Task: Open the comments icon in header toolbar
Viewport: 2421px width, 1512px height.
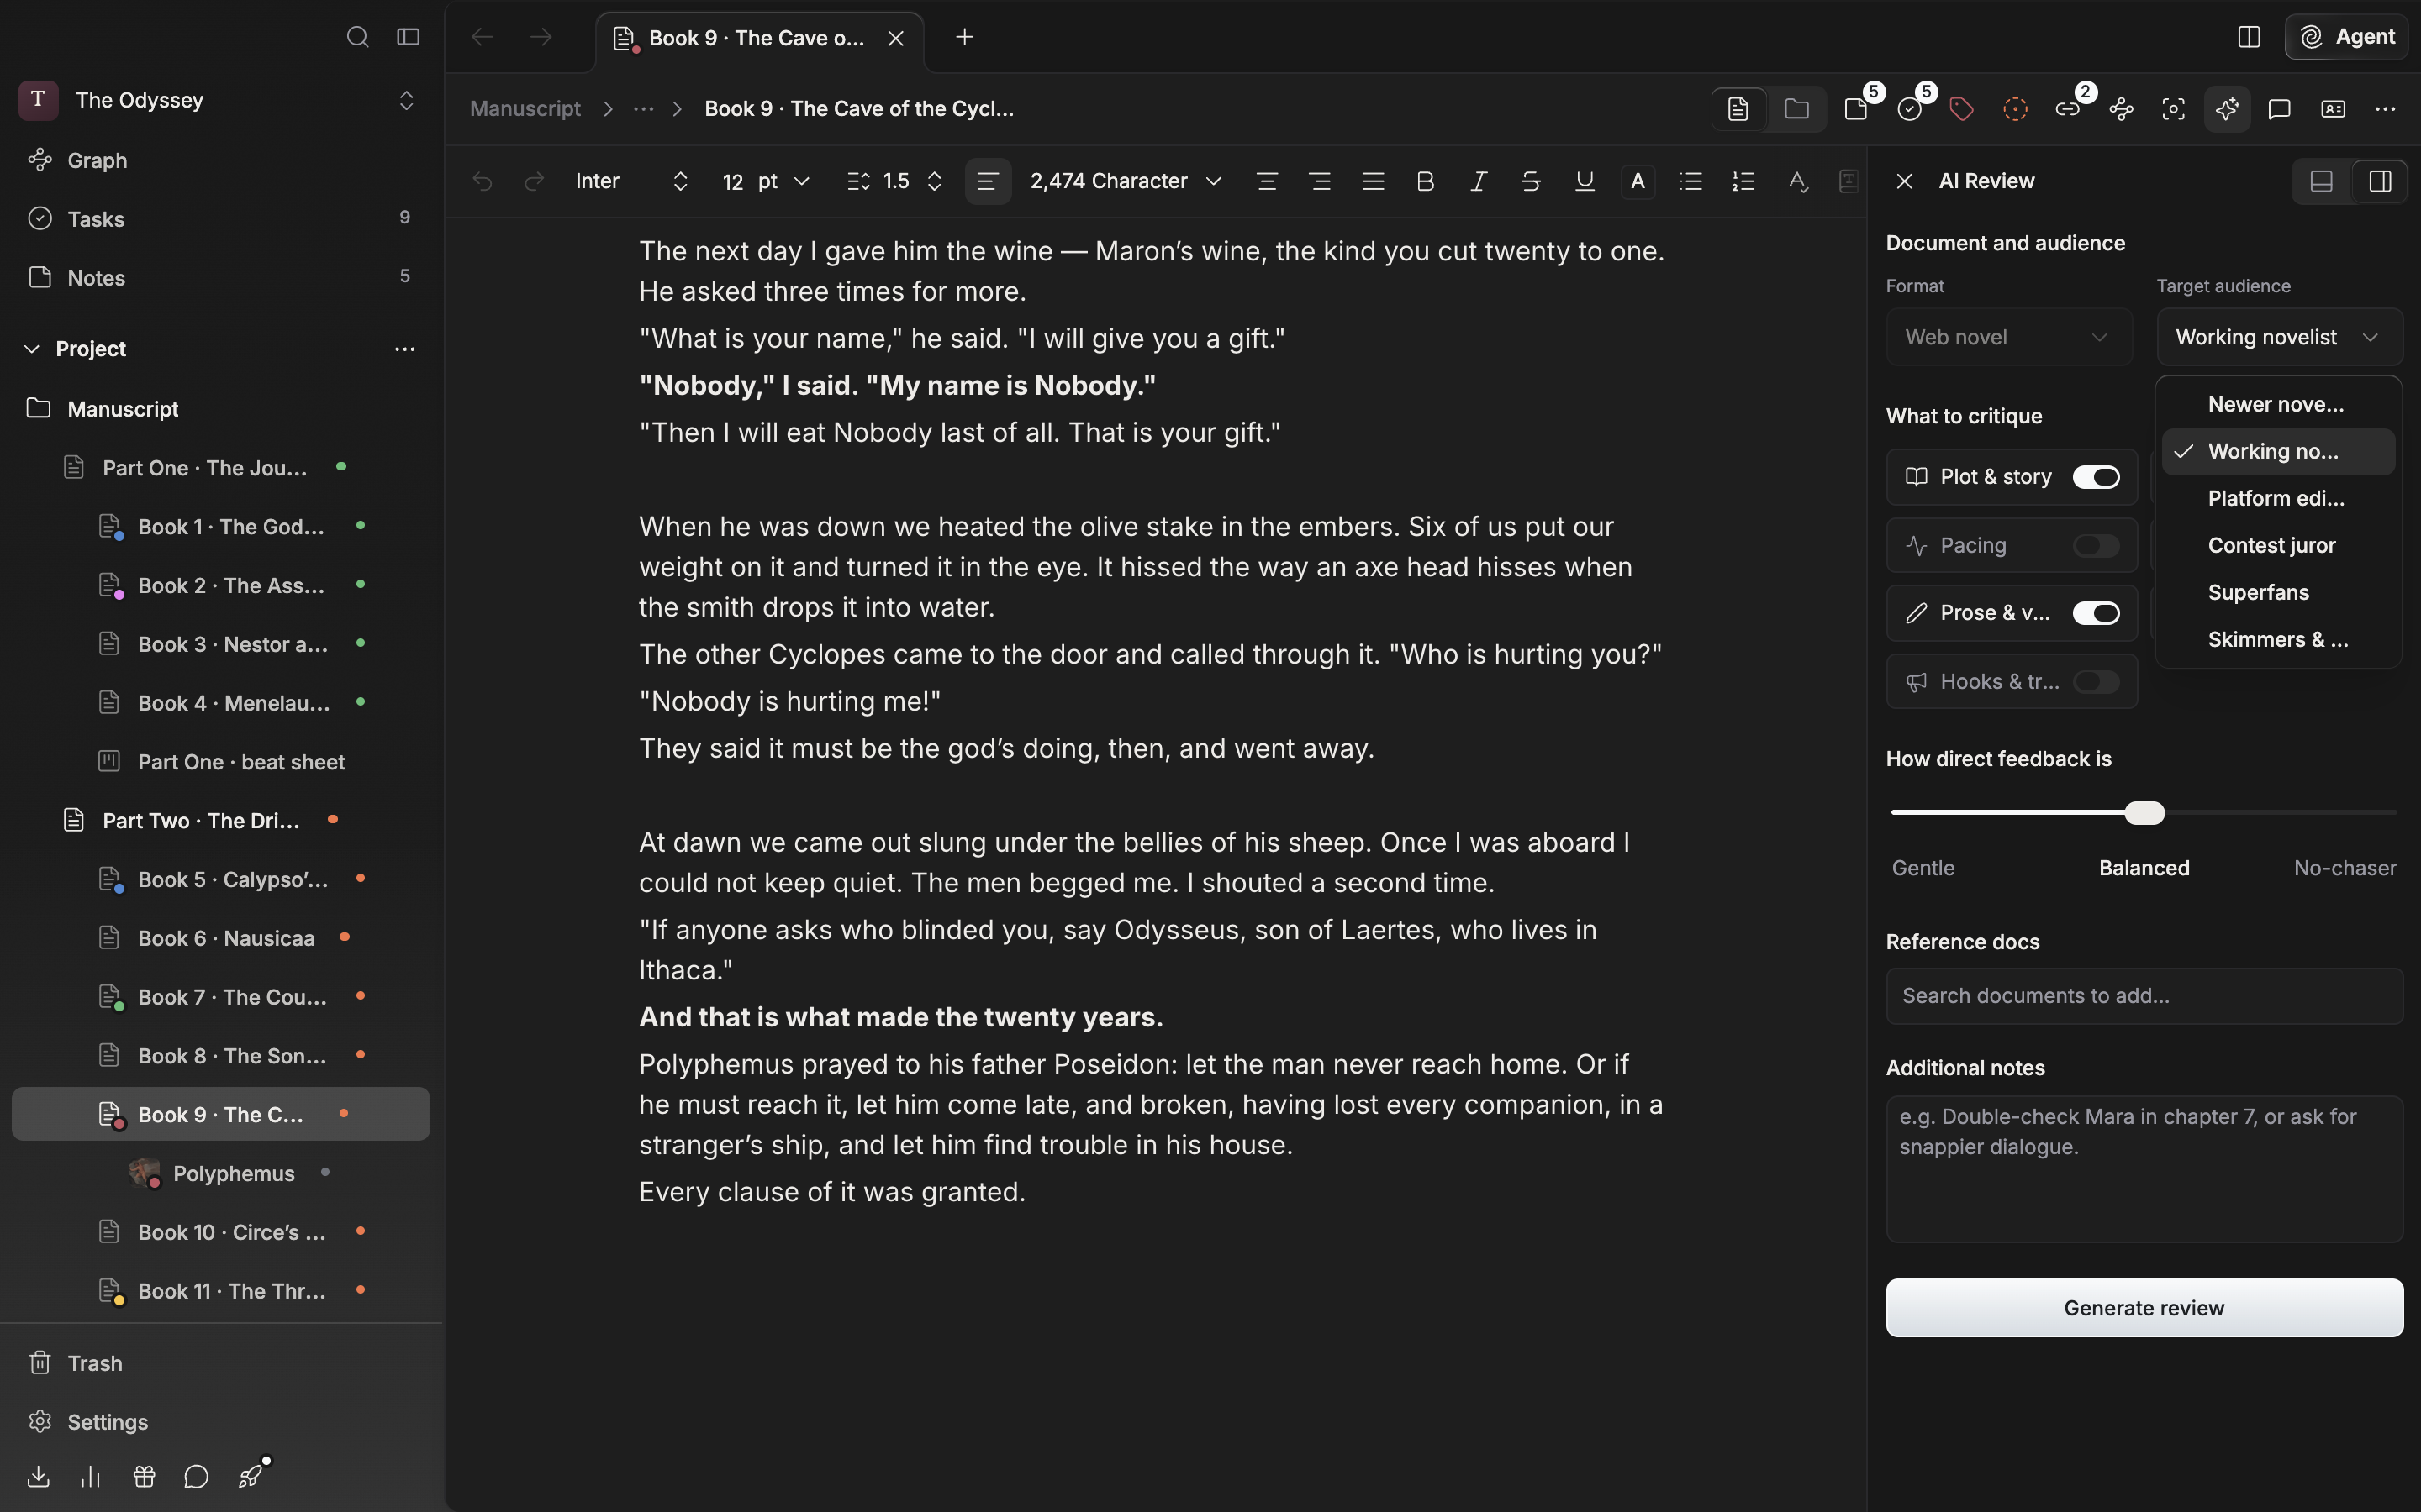Action: pos(2279,109)
